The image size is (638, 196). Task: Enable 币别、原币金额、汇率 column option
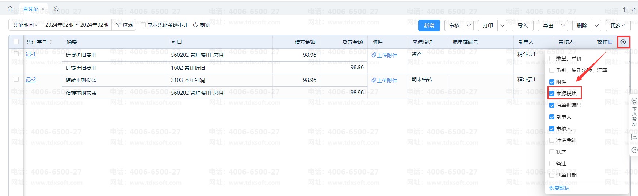point(552,70)
